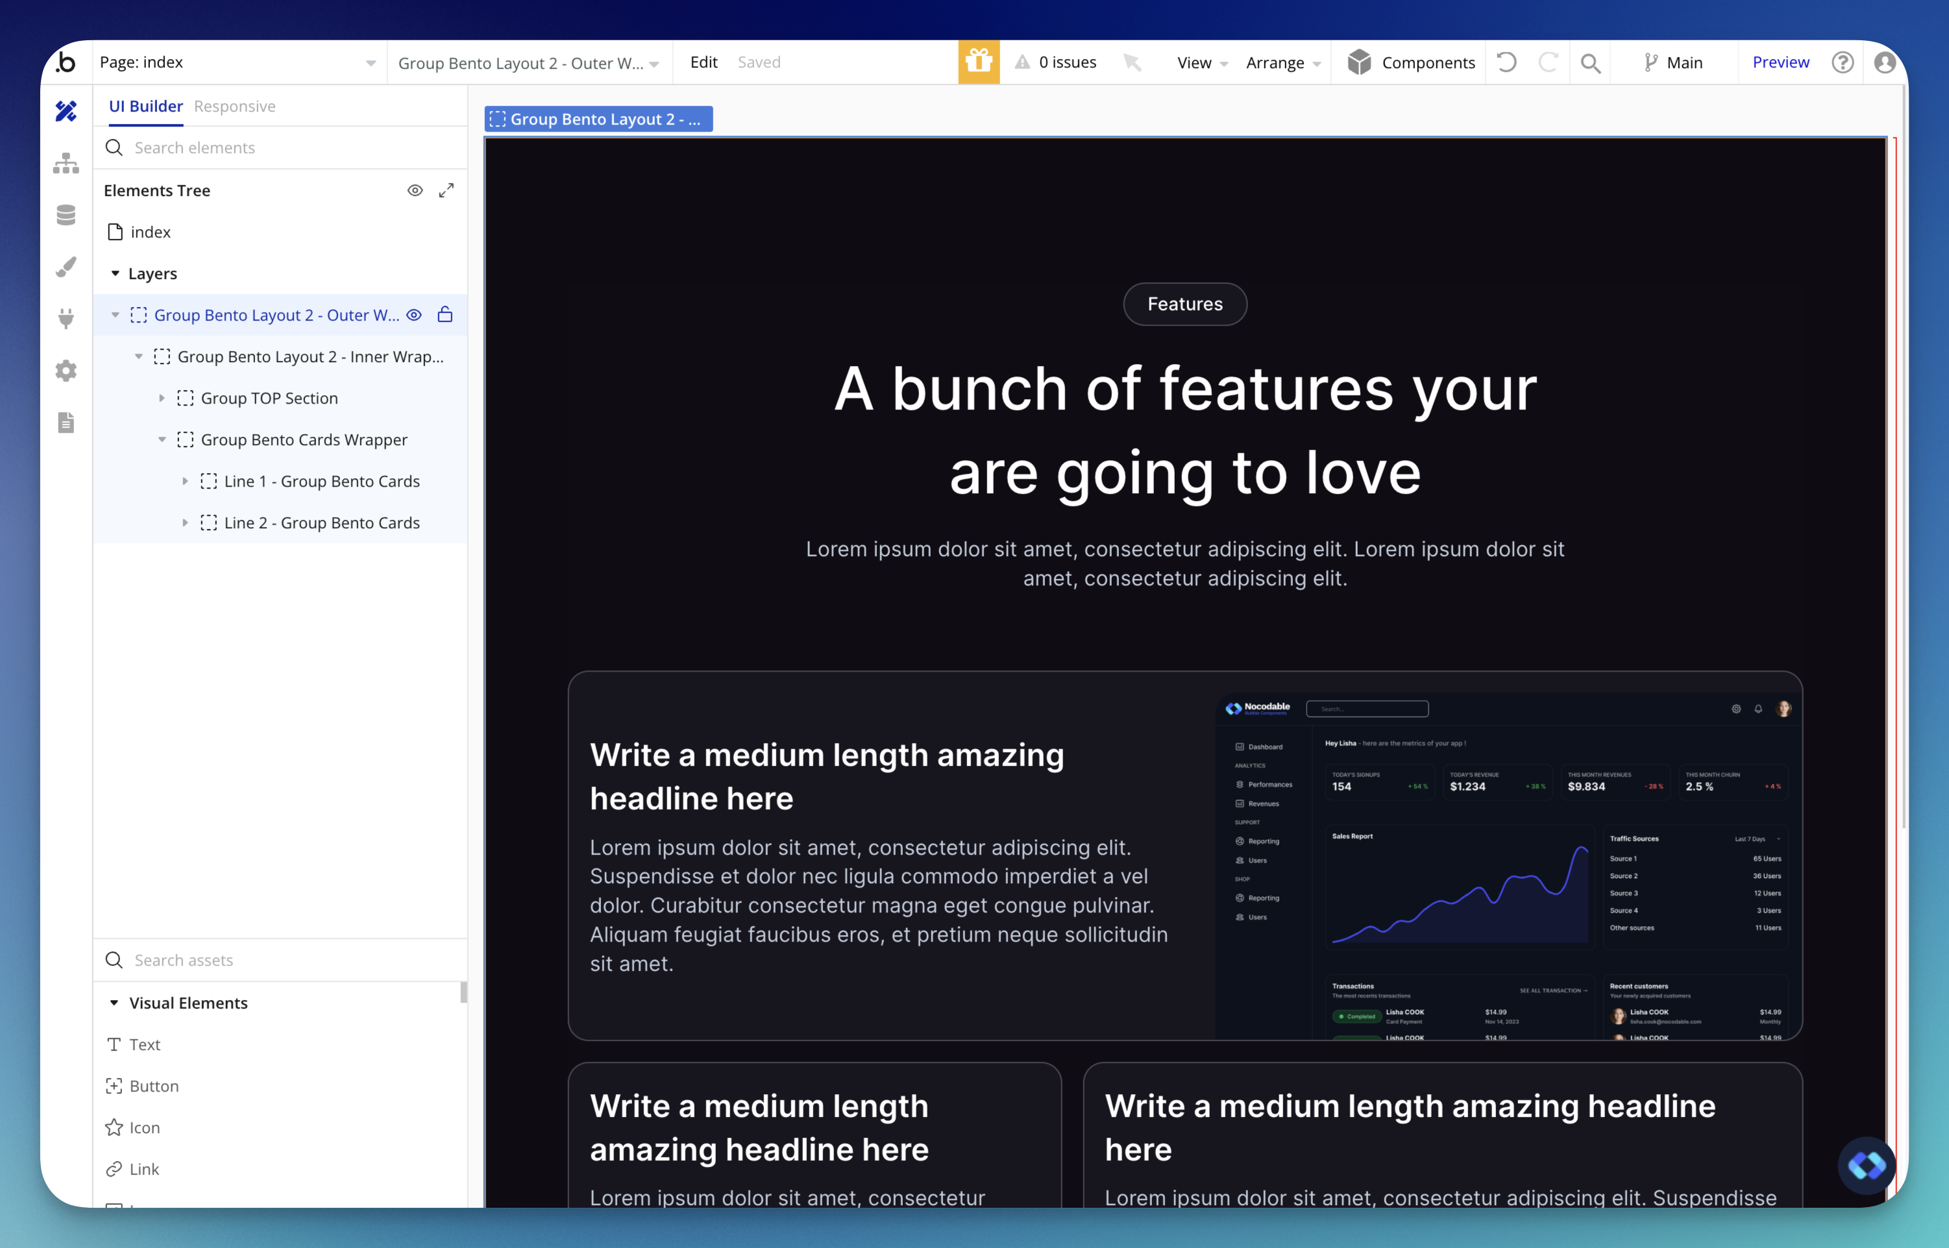Click the Features pill button on canvas
The height and width of the screenshot is (1248, 1949).
pos(1185,304)
